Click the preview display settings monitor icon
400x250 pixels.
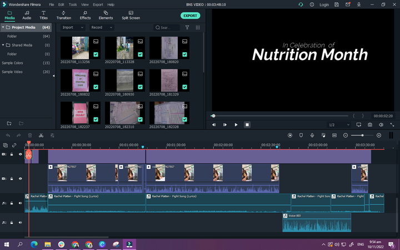[359, 125]
